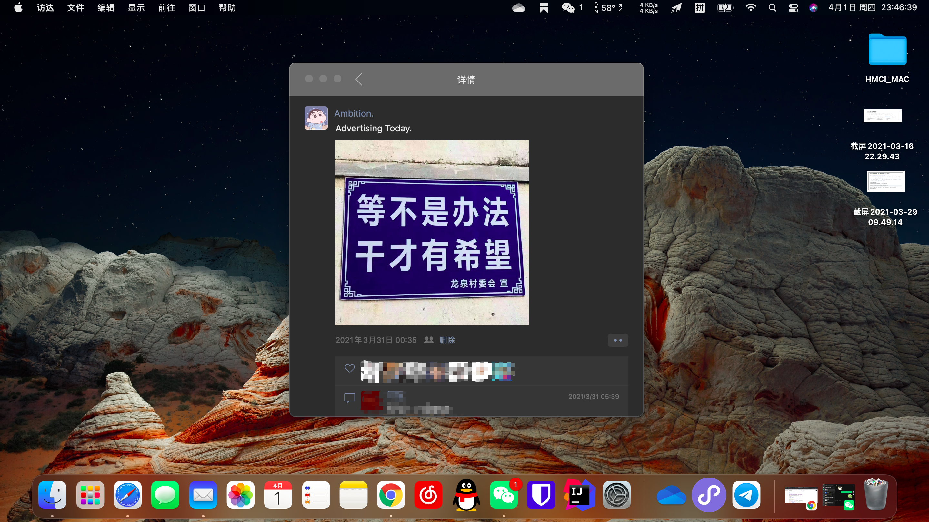
Task: Select the post date 2021年3月31日 00:35
Action: [376, 340]
